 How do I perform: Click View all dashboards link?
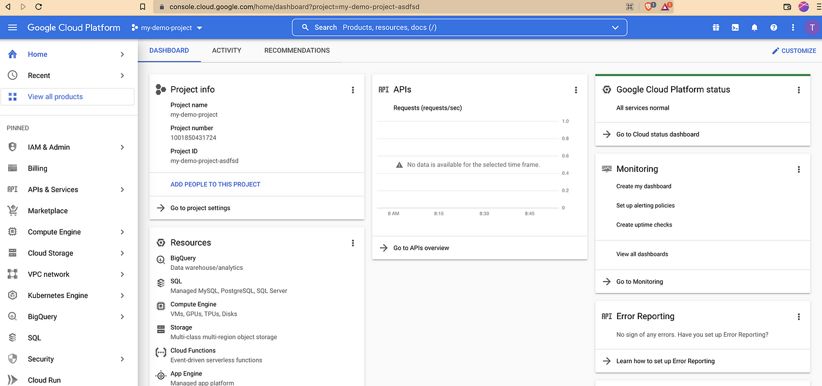point(642,254)
